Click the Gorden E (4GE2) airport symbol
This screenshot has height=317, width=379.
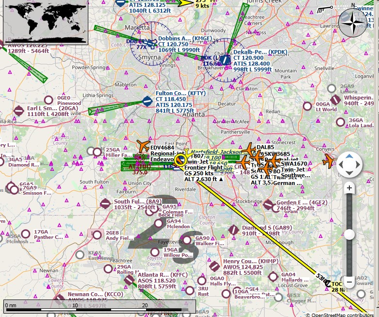tap(268, 205)
